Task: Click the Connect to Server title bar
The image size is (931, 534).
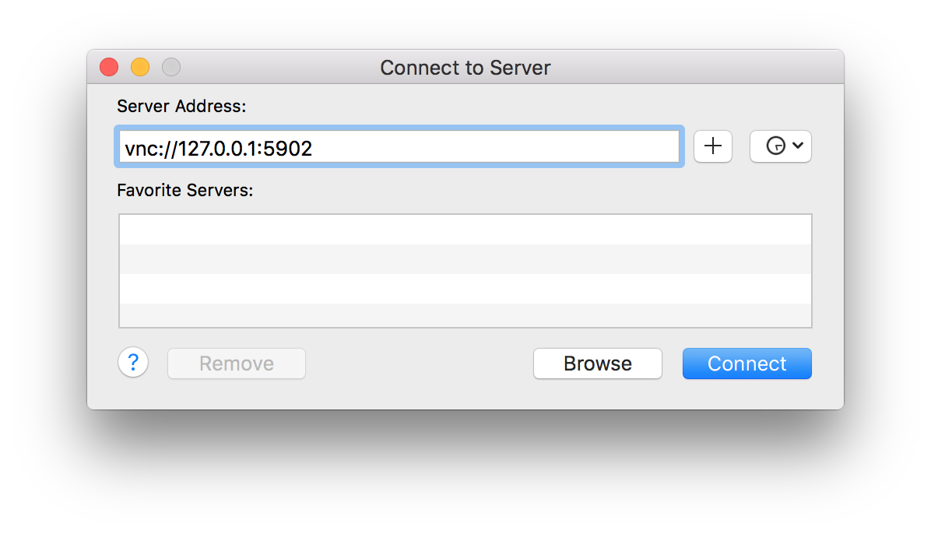Action: point(465,68)
